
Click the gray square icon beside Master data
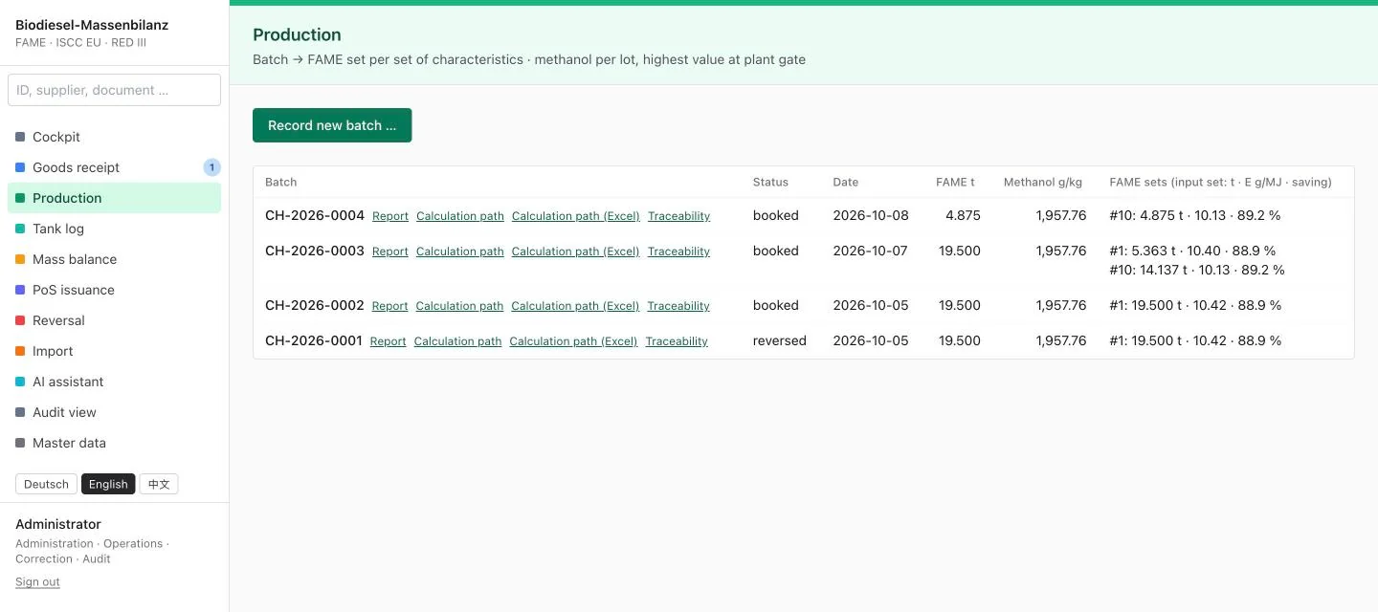pos(20,443)
